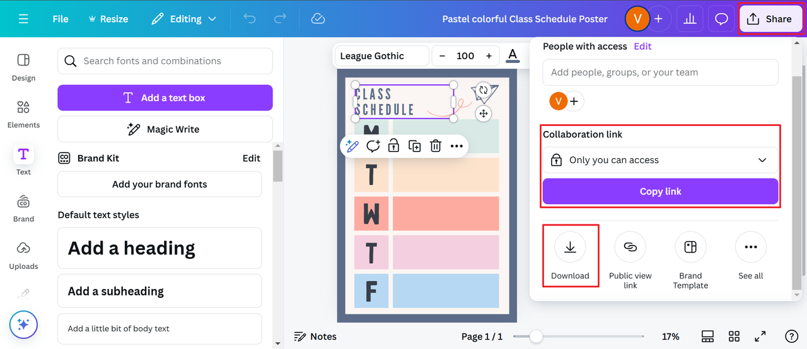Click Add a heading text style
This screenshot has height=349, width=807.
coord(160,248)
